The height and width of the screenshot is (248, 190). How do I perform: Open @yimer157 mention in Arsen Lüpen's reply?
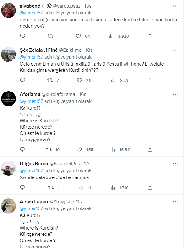tap(31, 208)
